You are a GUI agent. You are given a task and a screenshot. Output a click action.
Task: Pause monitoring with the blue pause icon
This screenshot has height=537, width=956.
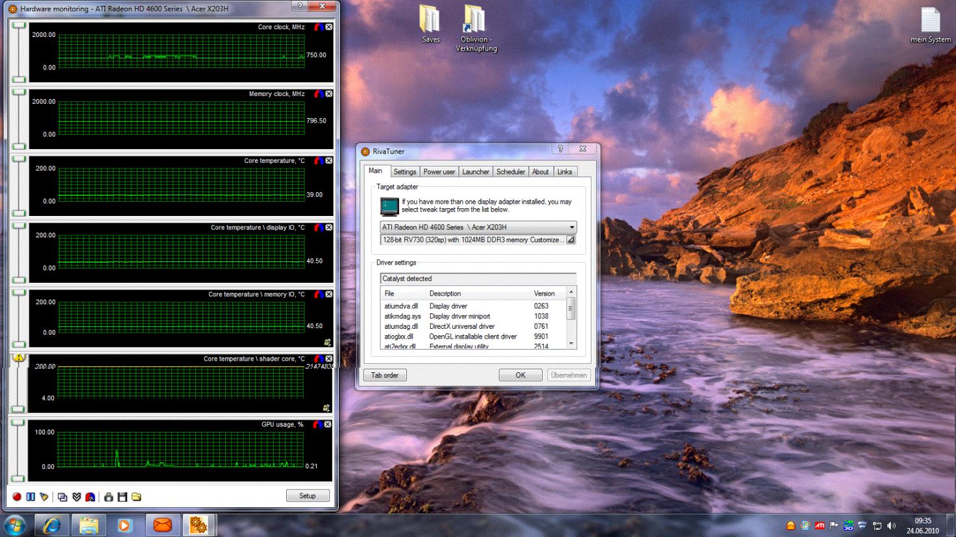[31, 497]
